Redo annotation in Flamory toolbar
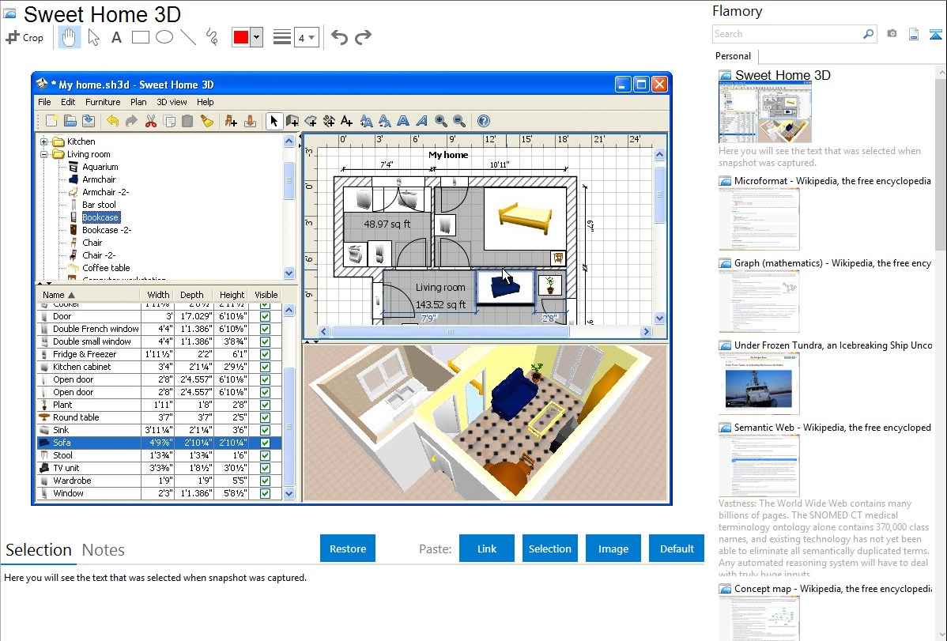 coord(363,37)
